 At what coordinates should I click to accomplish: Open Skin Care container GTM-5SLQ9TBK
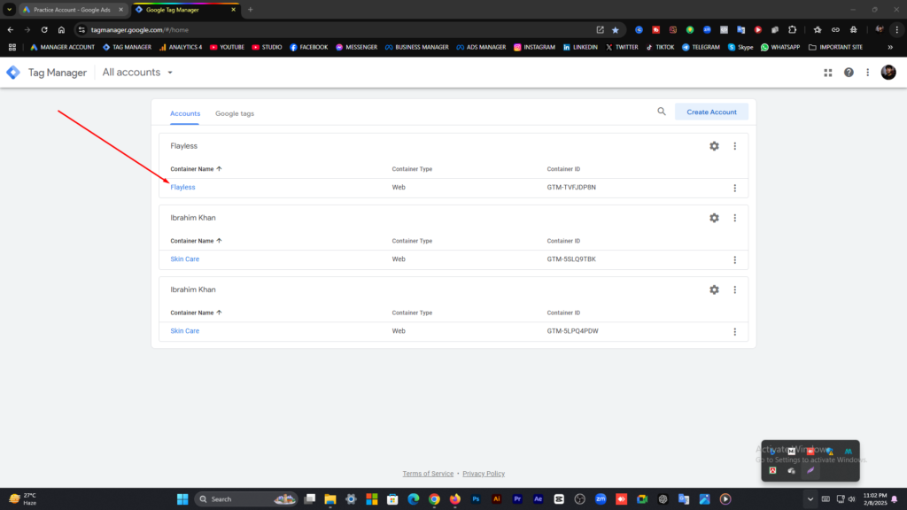tap(184, 259)
